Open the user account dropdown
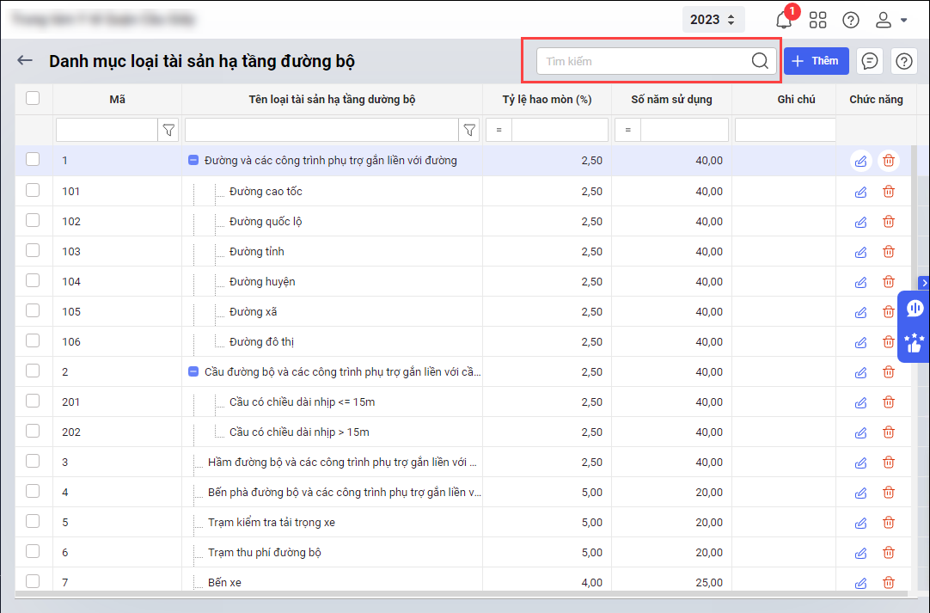Viewport: 930px width, 613px height. (890, 20)
